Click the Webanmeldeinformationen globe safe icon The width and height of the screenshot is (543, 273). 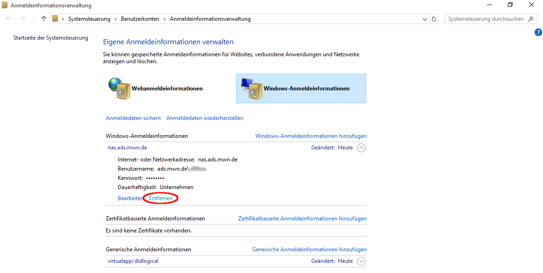(x=119, y=88)
